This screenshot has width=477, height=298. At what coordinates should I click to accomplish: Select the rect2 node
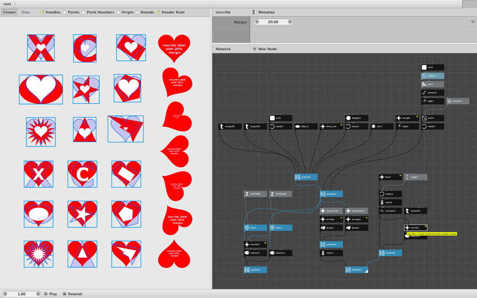[x=432, y=67]
